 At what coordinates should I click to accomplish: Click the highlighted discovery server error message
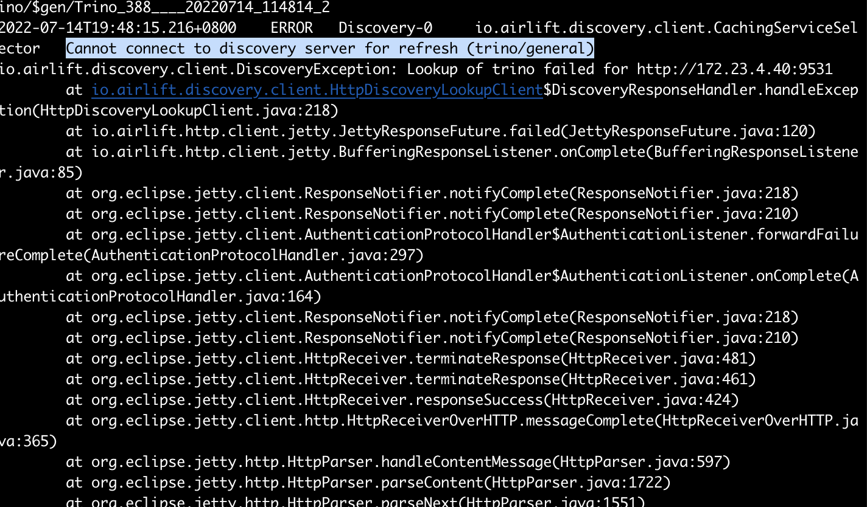[329, 48]
